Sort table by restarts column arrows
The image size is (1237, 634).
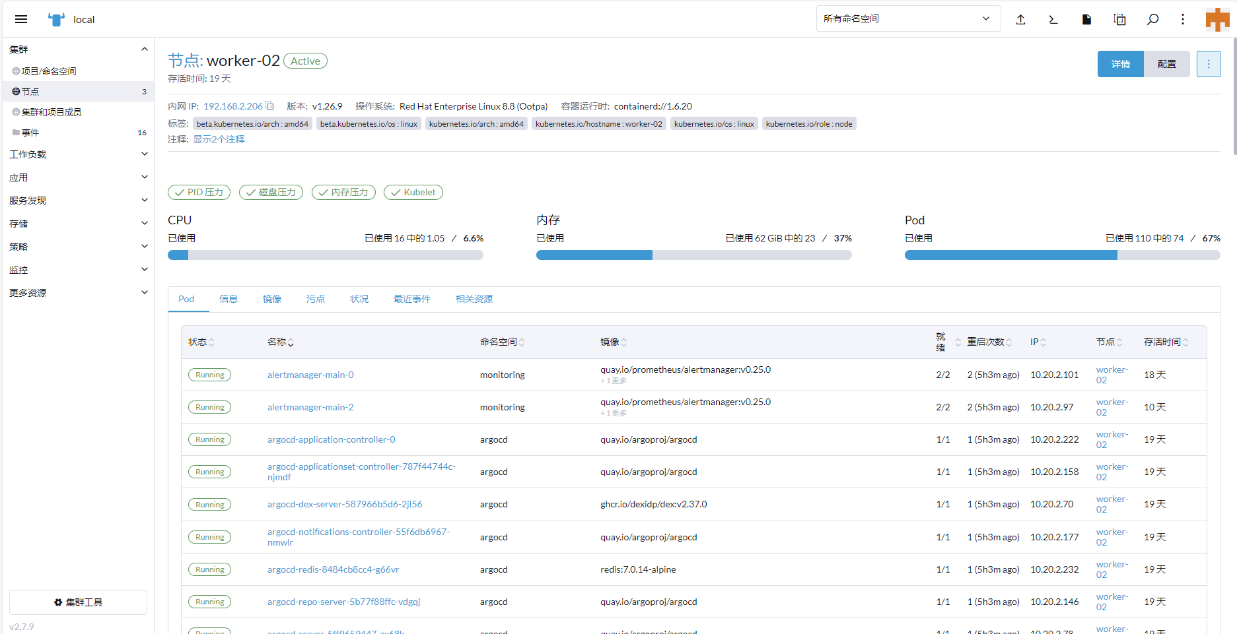pos(1008,342)
